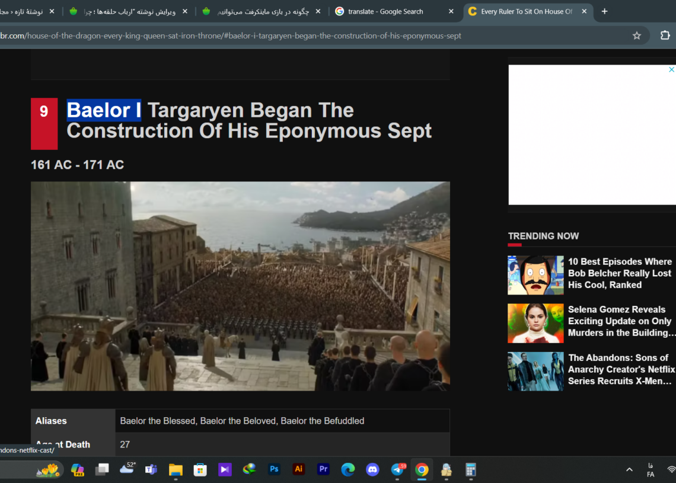Screen dimensions: 676x483
Task: Launch Copilot preview from the taskbar
Action: (x=78, y=469)
